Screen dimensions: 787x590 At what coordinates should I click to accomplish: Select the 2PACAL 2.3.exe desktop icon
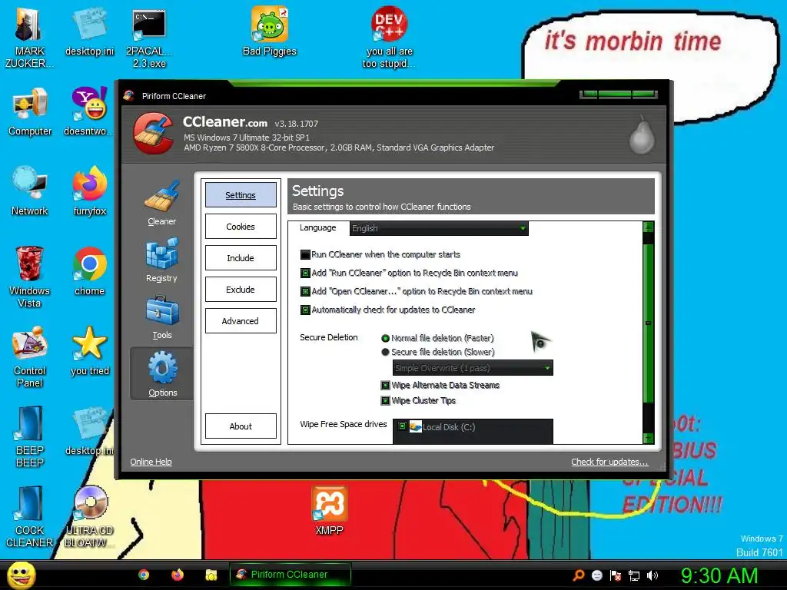pos(149,38)
